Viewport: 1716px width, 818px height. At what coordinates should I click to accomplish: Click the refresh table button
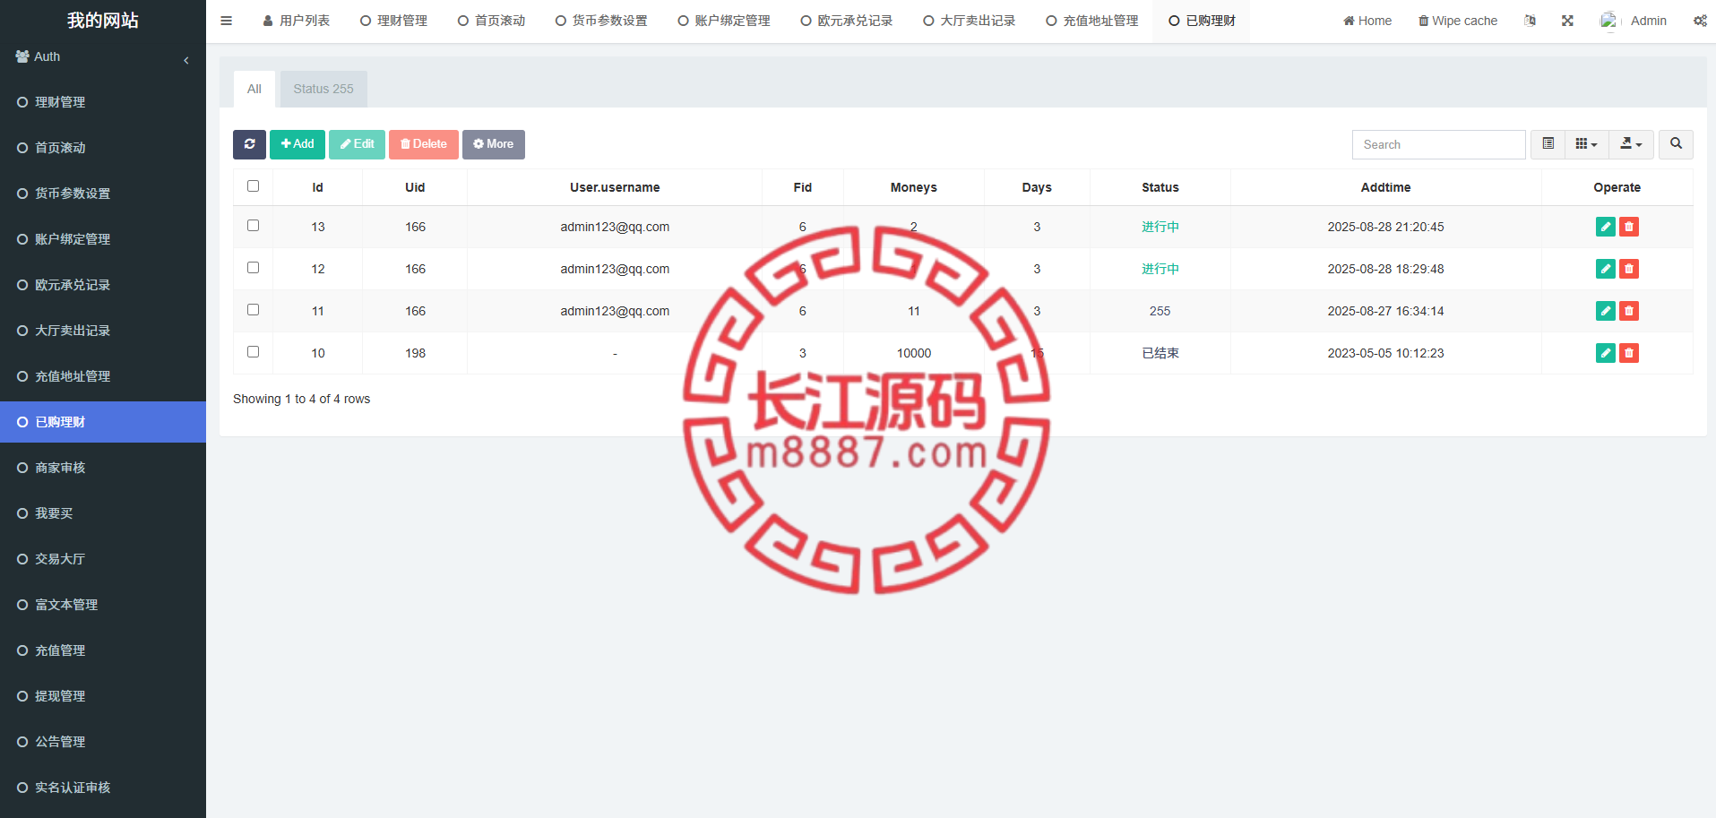point(249,144)
